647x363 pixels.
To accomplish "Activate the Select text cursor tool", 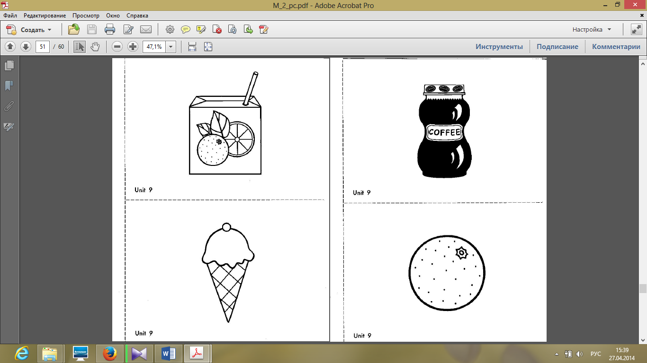I will (x=80, y=47).
